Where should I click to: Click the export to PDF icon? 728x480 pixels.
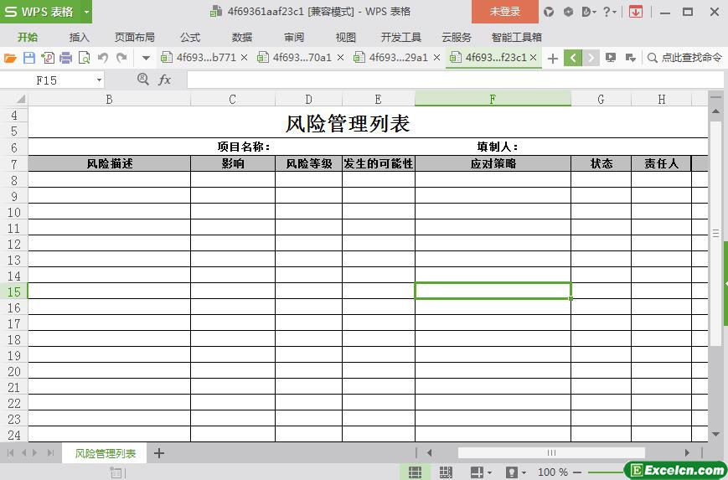[48, 58]
